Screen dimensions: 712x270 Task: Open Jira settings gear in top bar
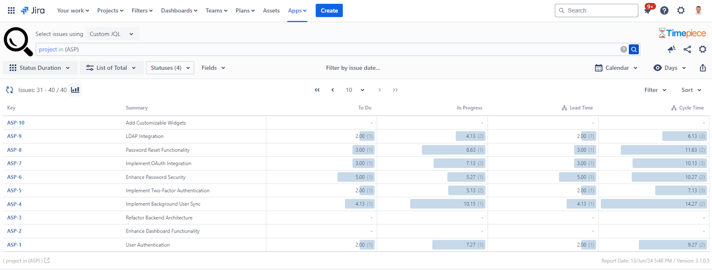(681, 10)
